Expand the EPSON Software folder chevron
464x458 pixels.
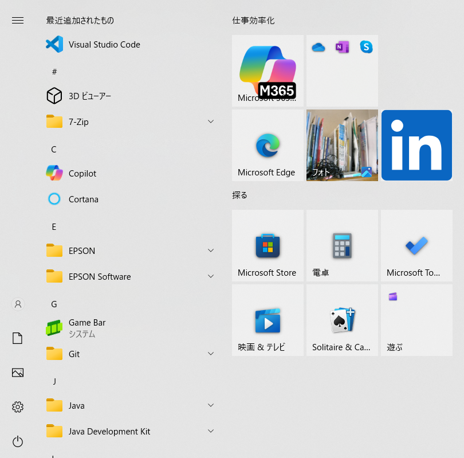click(x=211, y=276)
